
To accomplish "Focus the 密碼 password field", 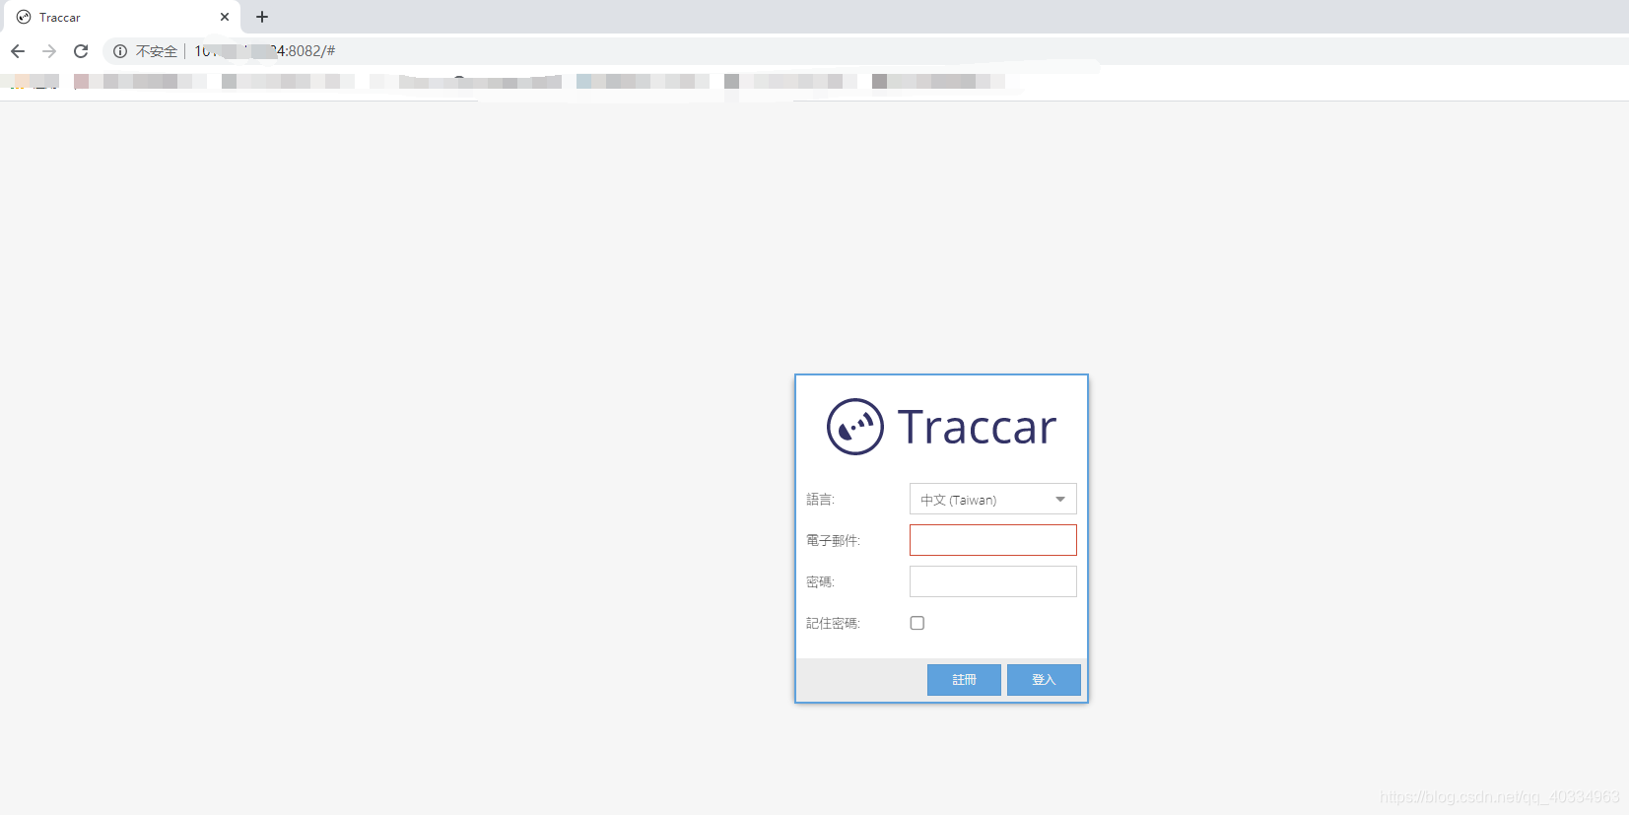I will click(992, 581).
